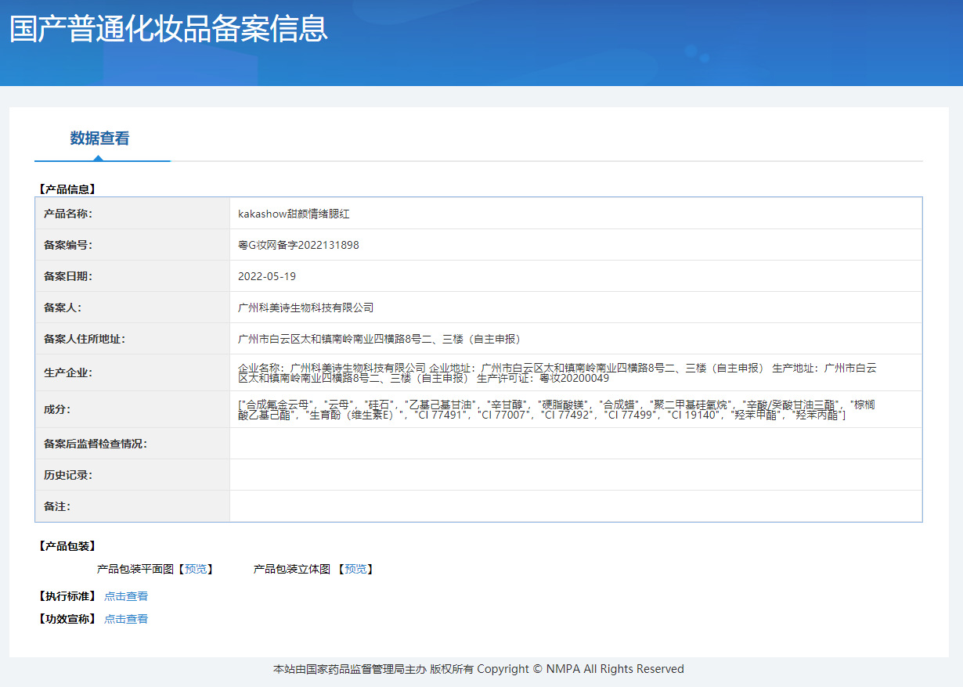The width and height of the screenshot is (963, 687).
Task: Select the 生产企业 details text
Action: 557,372
